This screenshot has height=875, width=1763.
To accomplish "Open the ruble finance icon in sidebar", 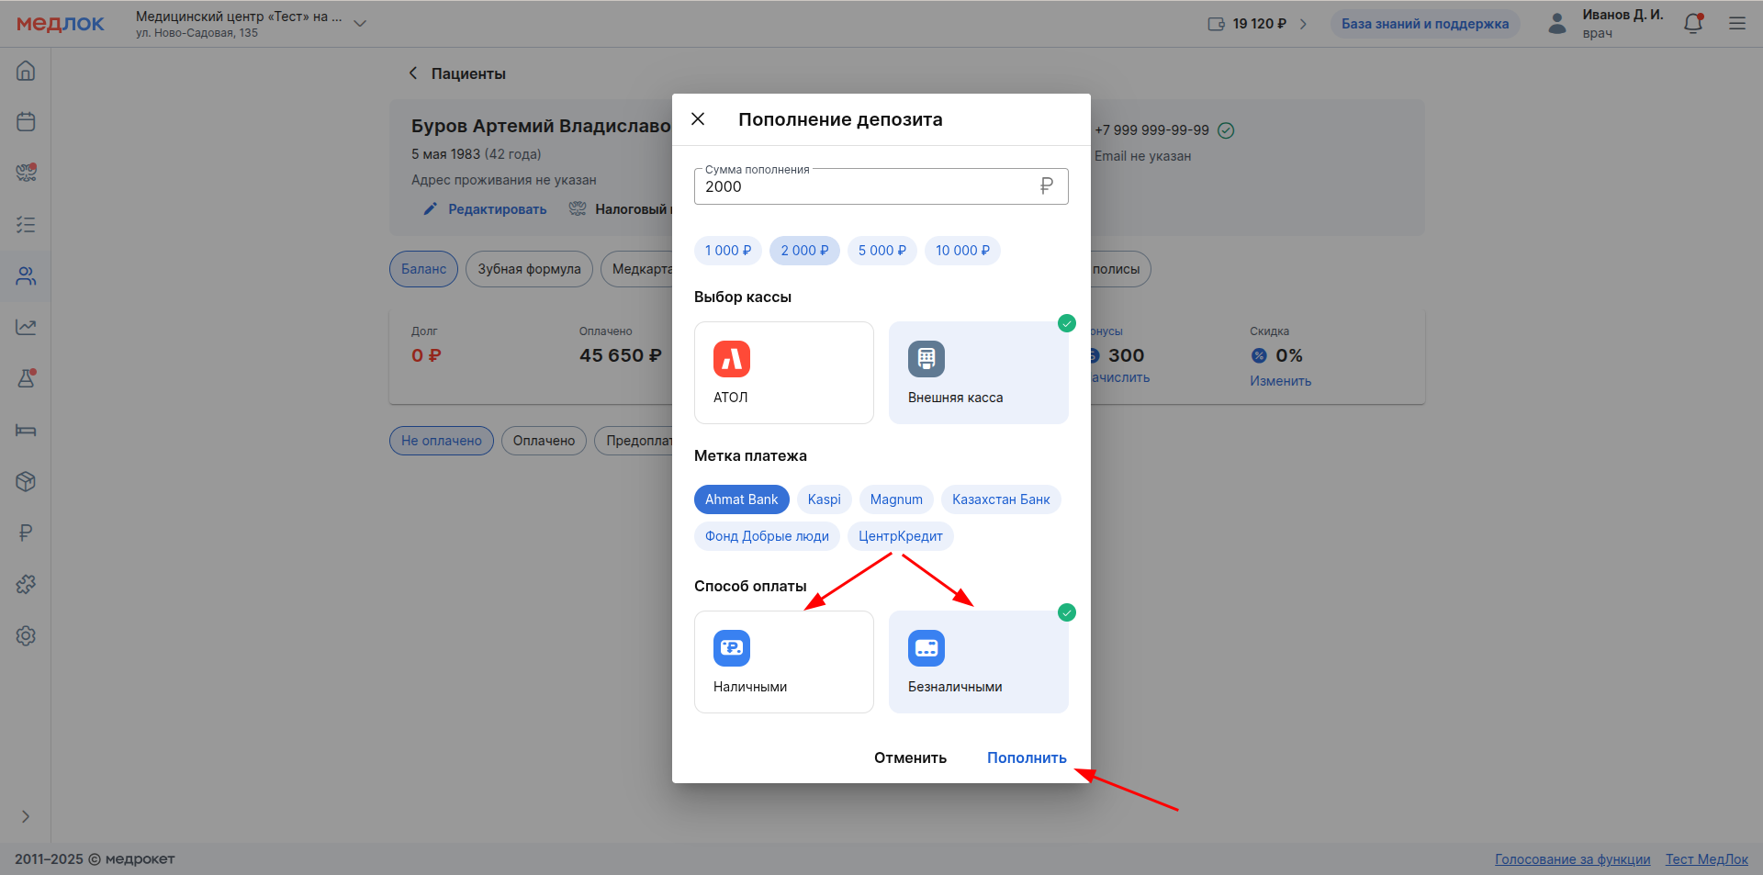I will (x=26, y=533).
